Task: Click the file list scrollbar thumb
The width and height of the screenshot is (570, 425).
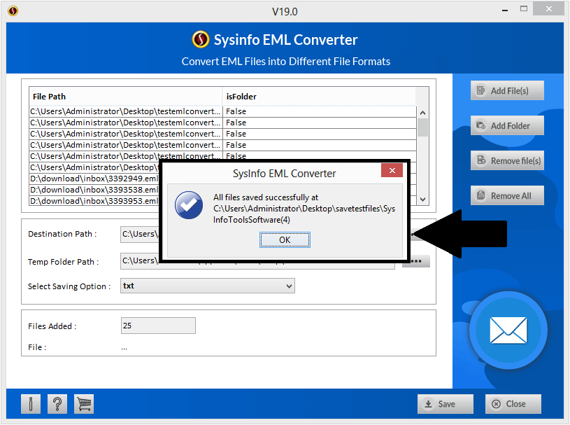Action: tap(422, 127)
